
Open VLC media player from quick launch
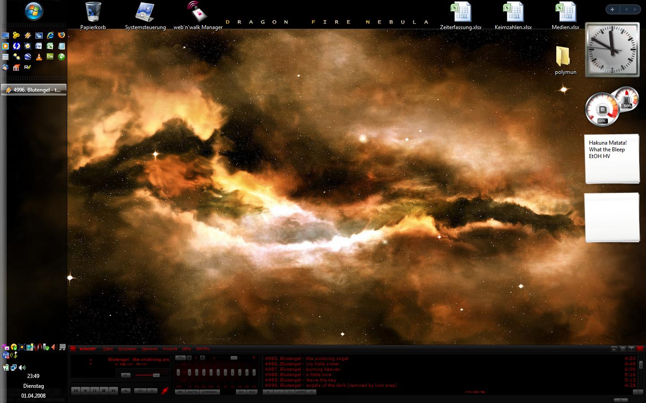pyautogui.click(x=39, y=57)
